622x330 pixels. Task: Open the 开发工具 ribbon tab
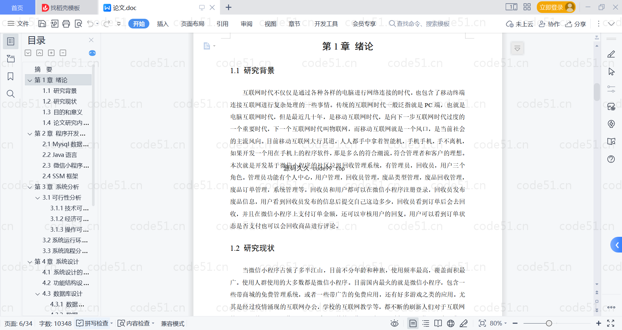326,24
